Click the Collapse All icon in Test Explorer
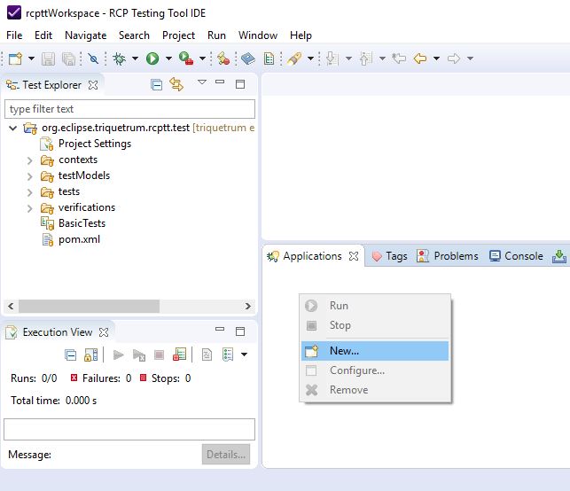This screenshot has width=570, height=491. (x=157, y=85)
